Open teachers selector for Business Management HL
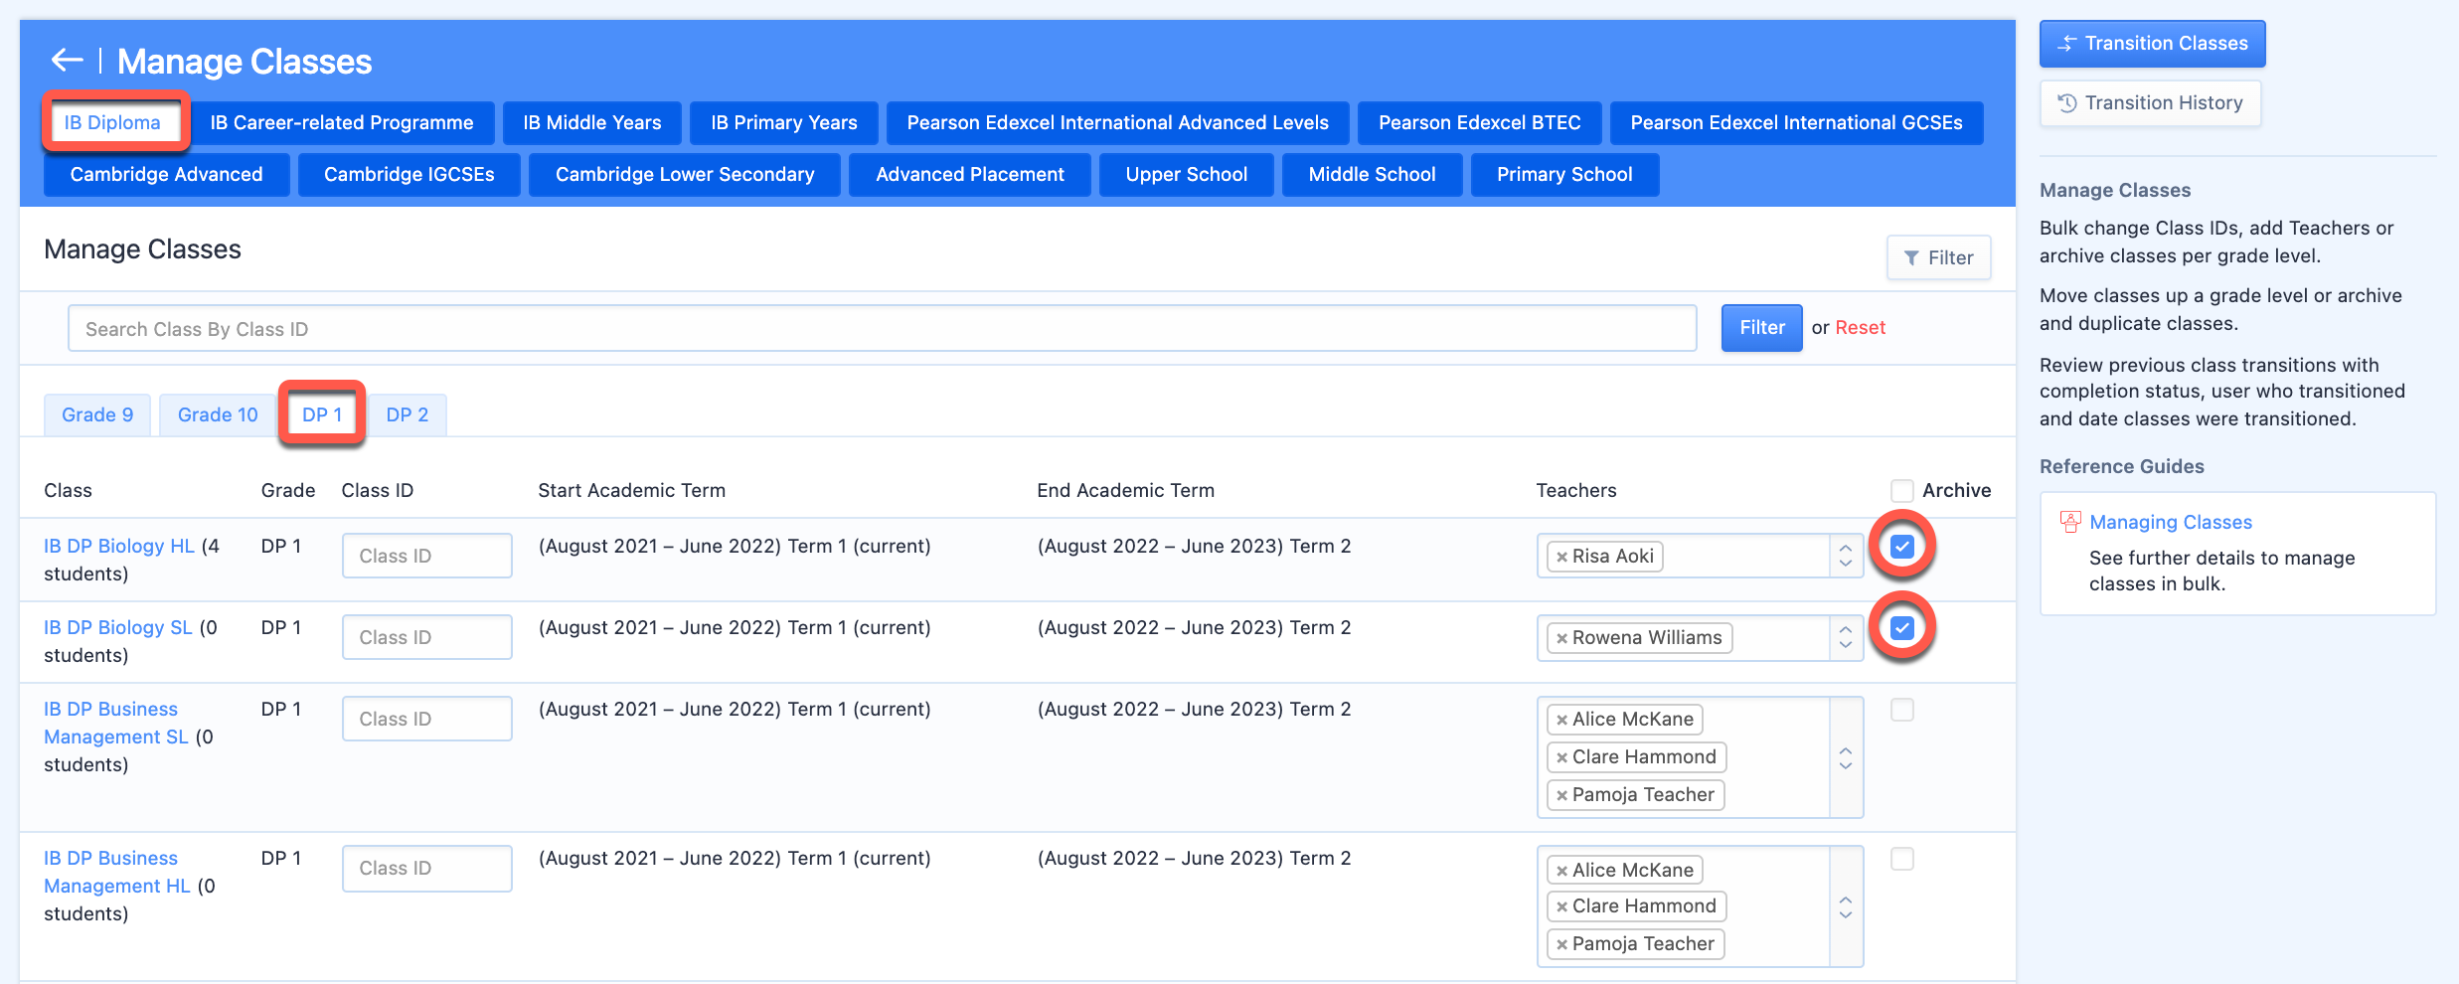Image resolution: width=2459 pixels, height=984 pixels. pyautogui.click(x=1846, y=906)
